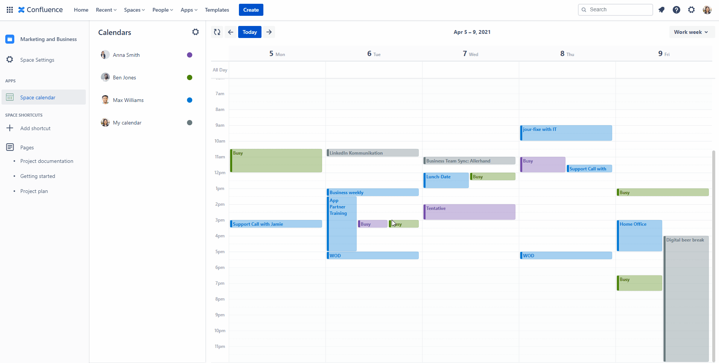719x363 pixels.
Task: Refresh calendars with the sync icon
Action: pos(216,32)
